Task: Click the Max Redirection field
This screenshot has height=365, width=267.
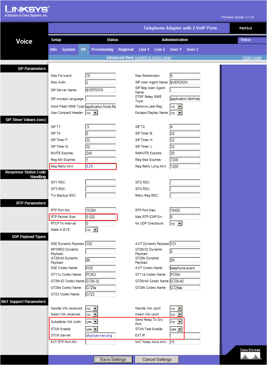Action: click(185, 76)
